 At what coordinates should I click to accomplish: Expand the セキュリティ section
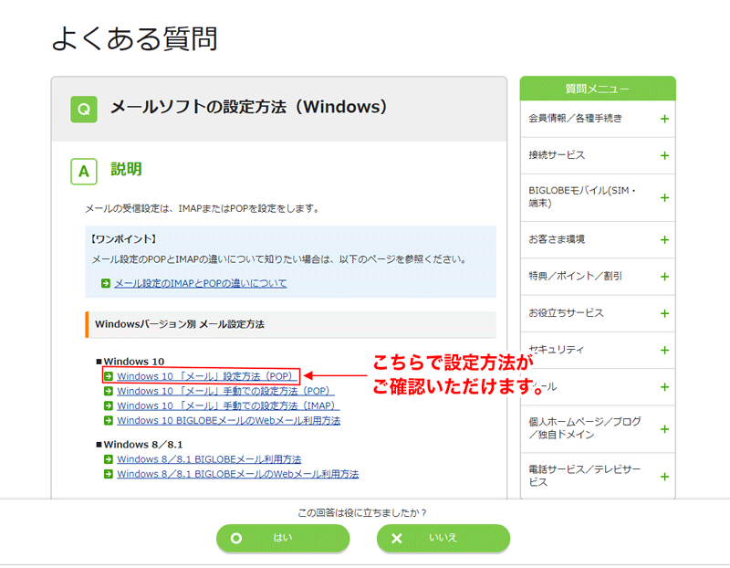[662, 350]
